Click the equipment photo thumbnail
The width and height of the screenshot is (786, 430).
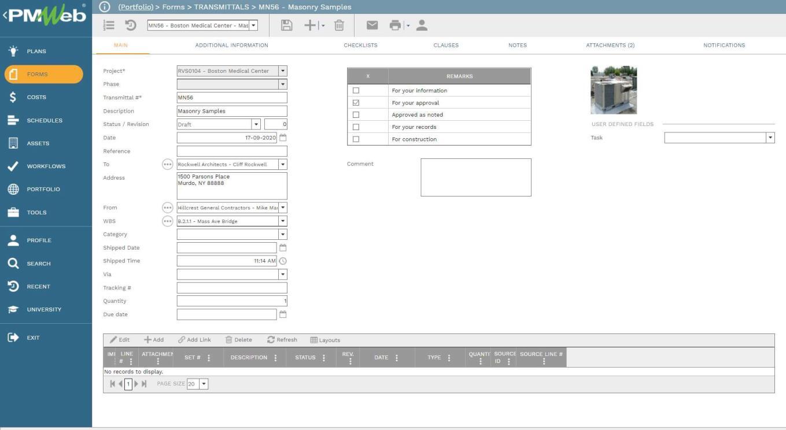(x=613, y=90)
